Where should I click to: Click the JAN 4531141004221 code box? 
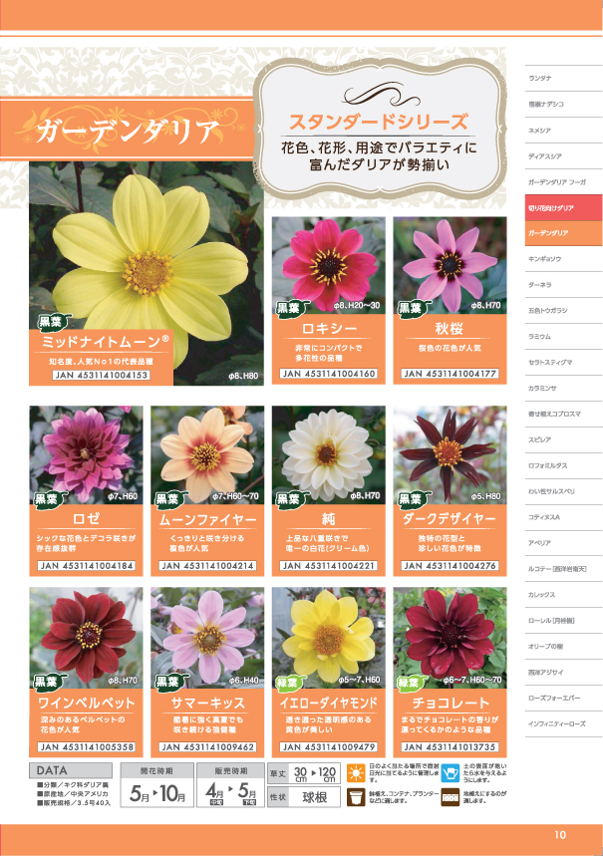point(329,566)
